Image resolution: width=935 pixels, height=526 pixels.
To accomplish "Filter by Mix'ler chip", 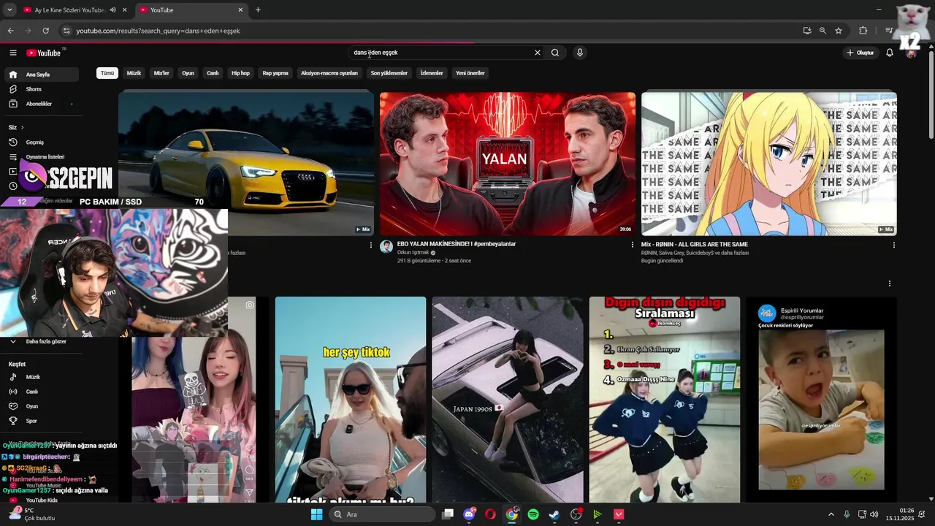I will click(x=161, y=73).
